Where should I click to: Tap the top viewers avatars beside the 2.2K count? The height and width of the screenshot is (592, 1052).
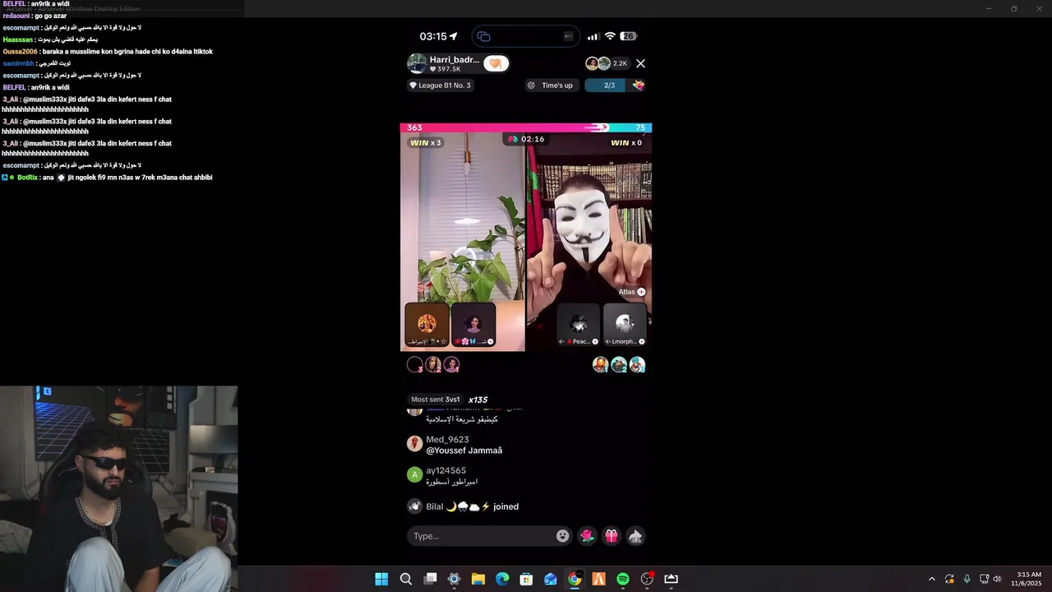(598, 63)
